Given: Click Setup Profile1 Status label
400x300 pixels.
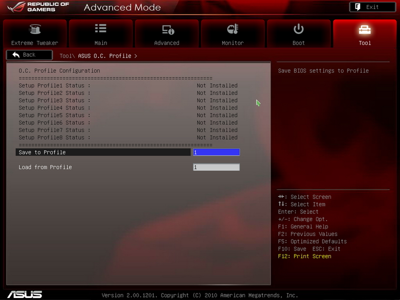Looking at the screenshot, I should tap(54, 85).
